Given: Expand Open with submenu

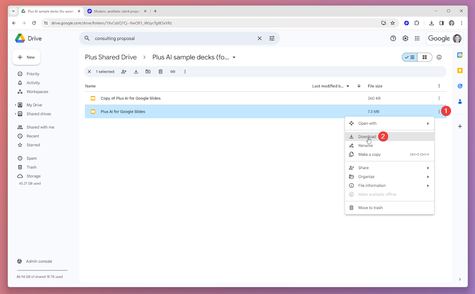Looking at the screenshot, I should (x=428, y=123).
